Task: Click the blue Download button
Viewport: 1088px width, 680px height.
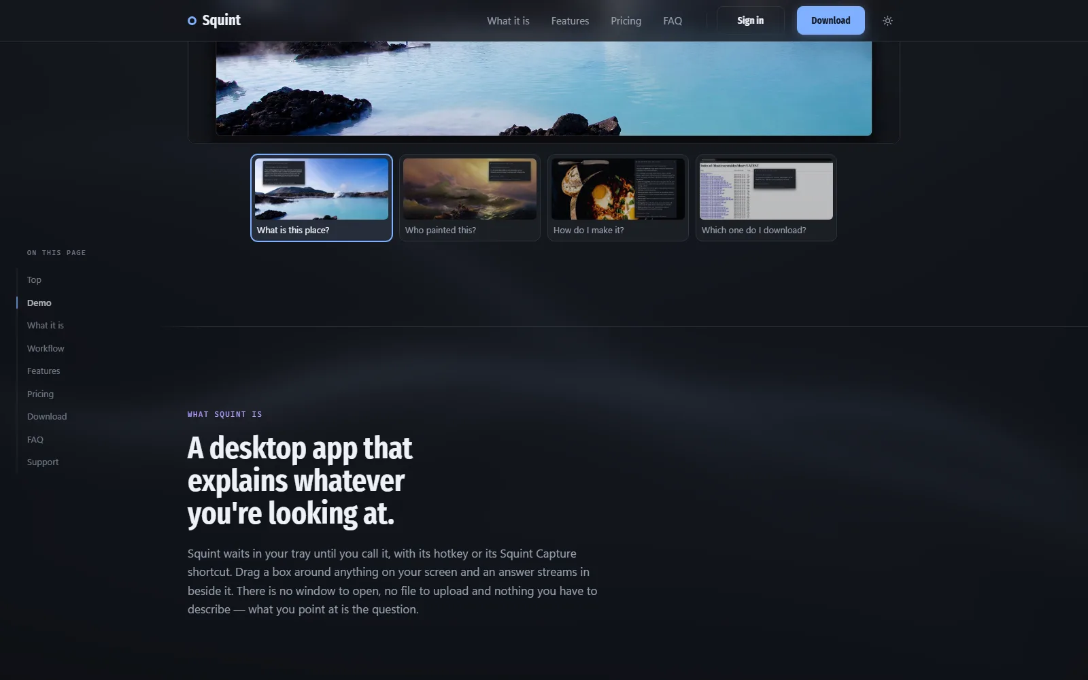Action: pyautogui.click(x=830, y=20)
